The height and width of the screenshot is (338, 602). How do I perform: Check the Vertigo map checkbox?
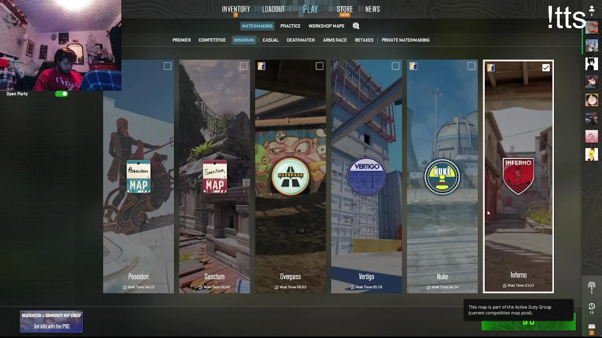(x=396, y=66)
